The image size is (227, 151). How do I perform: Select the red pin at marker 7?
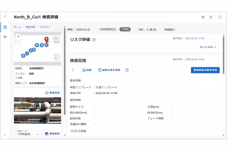click(x=46, y=40)
